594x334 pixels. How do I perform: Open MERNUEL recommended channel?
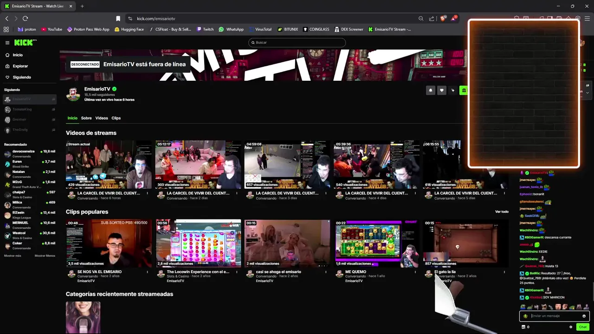(30, 225)
